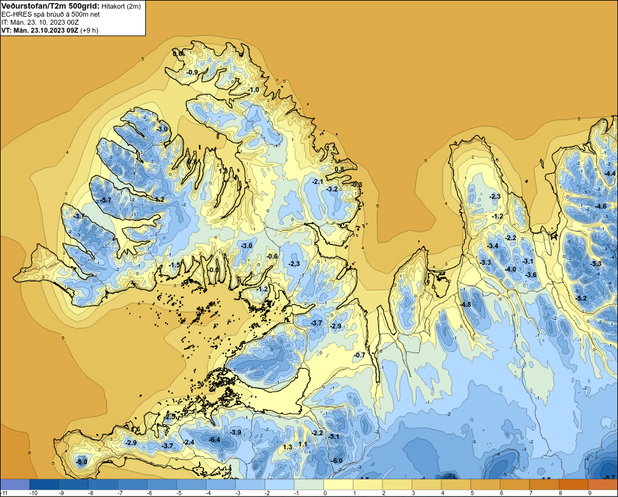Click legend swatch between 0 and 1

pos(338,485)
